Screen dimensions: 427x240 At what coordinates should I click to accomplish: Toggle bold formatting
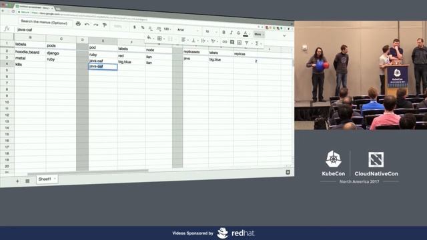224,32
